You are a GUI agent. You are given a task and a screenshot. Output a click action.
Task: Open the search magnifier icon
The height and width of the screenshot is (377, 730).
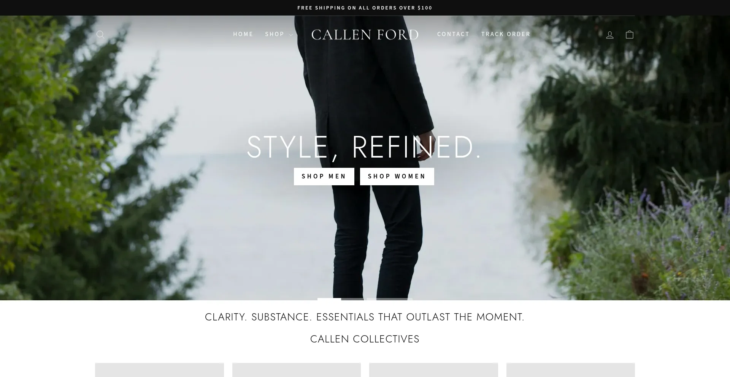[x=100, y=35]
